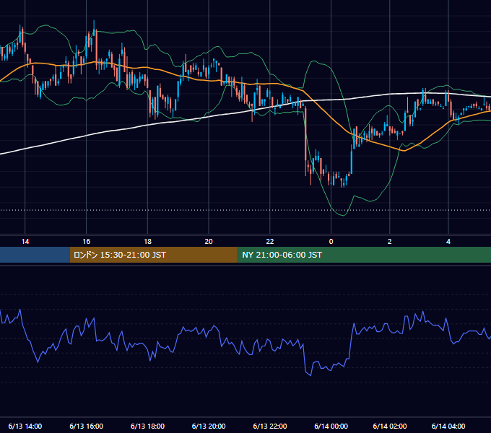The image size is (491, 433).
Task: Click the blue session bar before London
Action: coord(35,255)
